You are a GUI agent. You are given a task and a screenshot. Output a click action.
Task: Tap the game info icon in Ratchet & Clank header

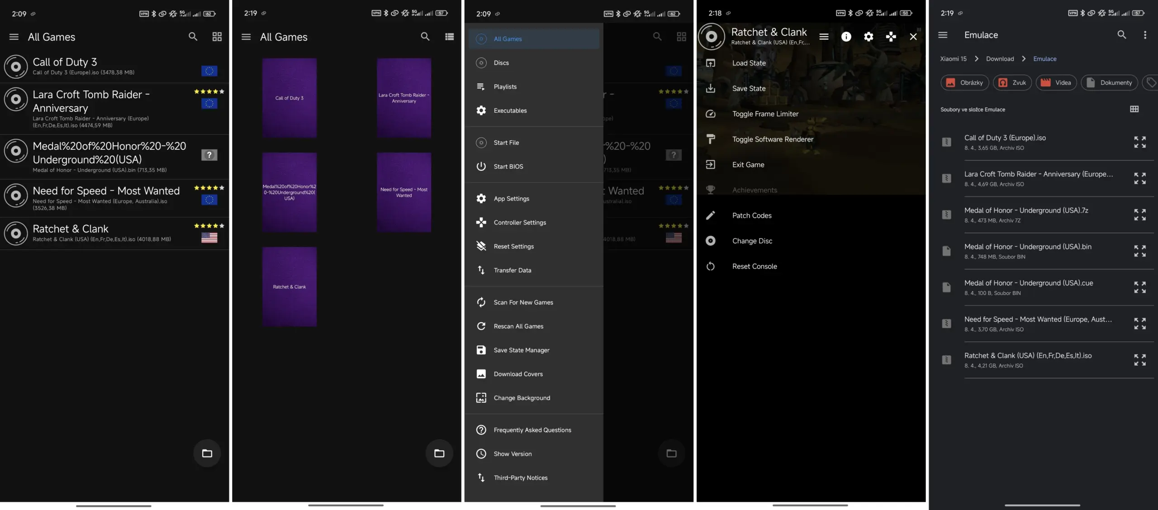tap(846, 37)
